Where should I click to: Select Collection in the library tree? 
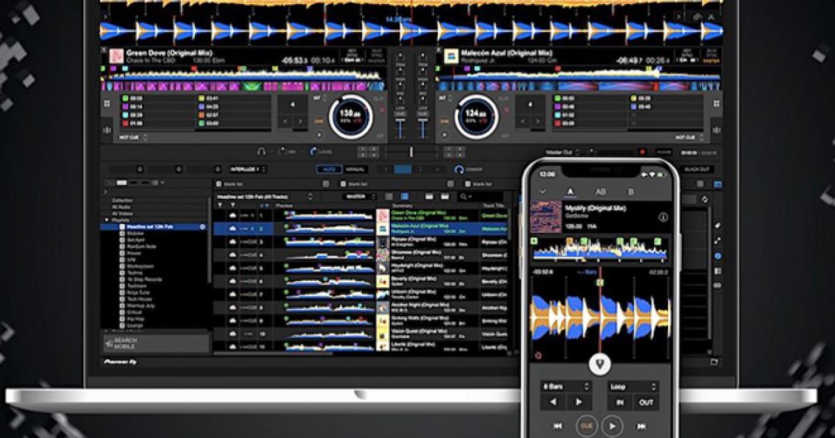click(122, 200)
